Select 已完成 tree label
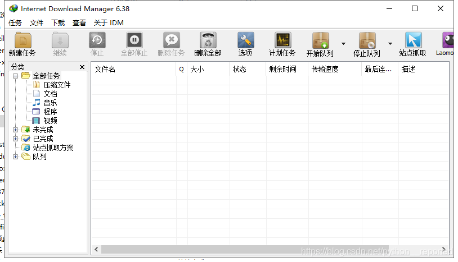 pos(43,139)
